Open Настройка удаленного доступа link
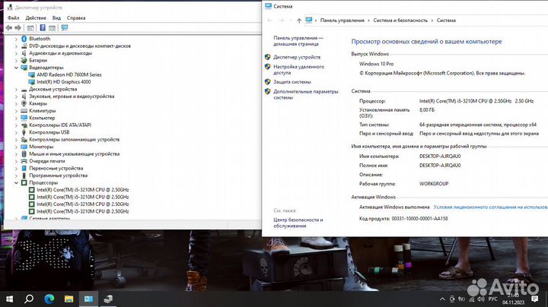The image size is (548, 307). 298,70
